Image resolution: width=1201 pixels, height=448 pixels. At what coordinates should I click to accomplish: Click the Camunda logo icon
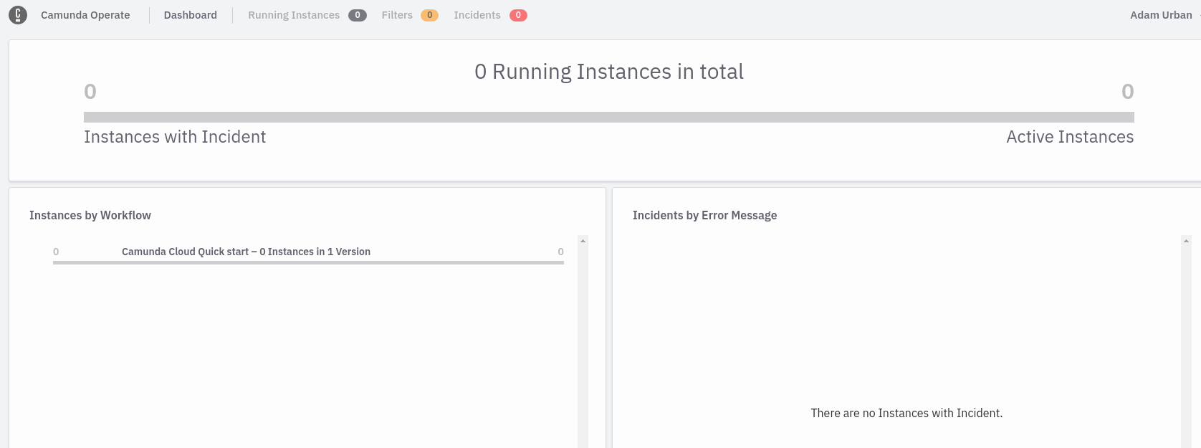(x=18, y=15)
